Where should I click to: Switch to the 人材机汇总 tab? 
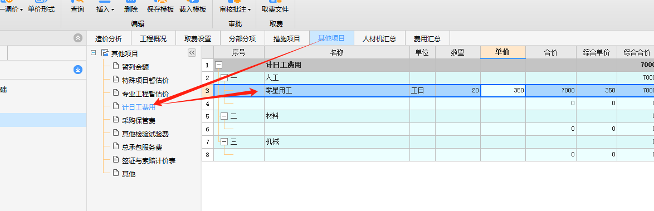coord(379,39)
